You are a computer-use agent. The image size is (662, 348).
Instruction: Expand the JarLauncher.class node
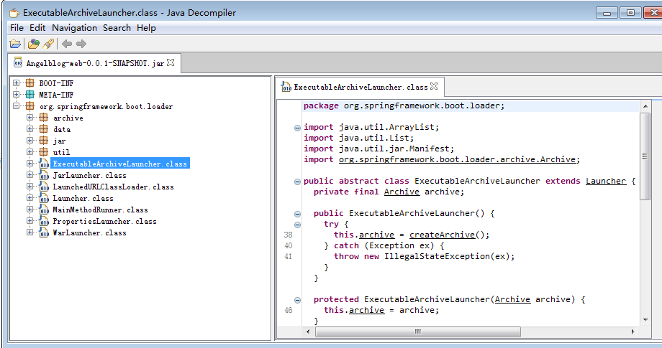click(30, 175)
